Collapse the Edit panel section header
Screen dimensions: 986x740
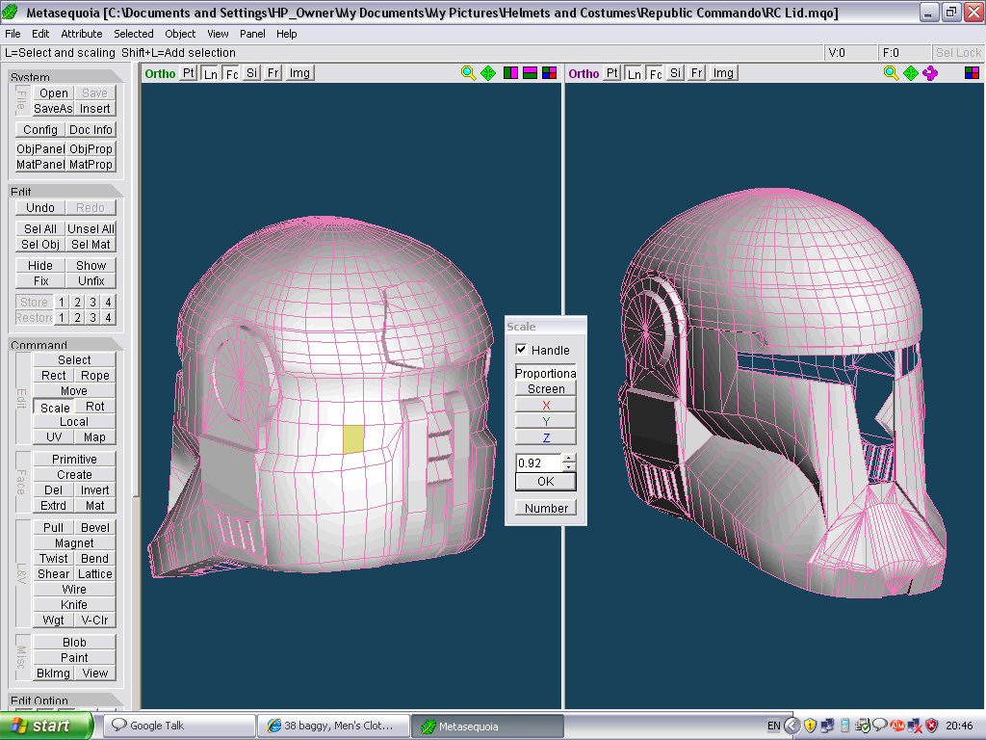coord(66,191)
